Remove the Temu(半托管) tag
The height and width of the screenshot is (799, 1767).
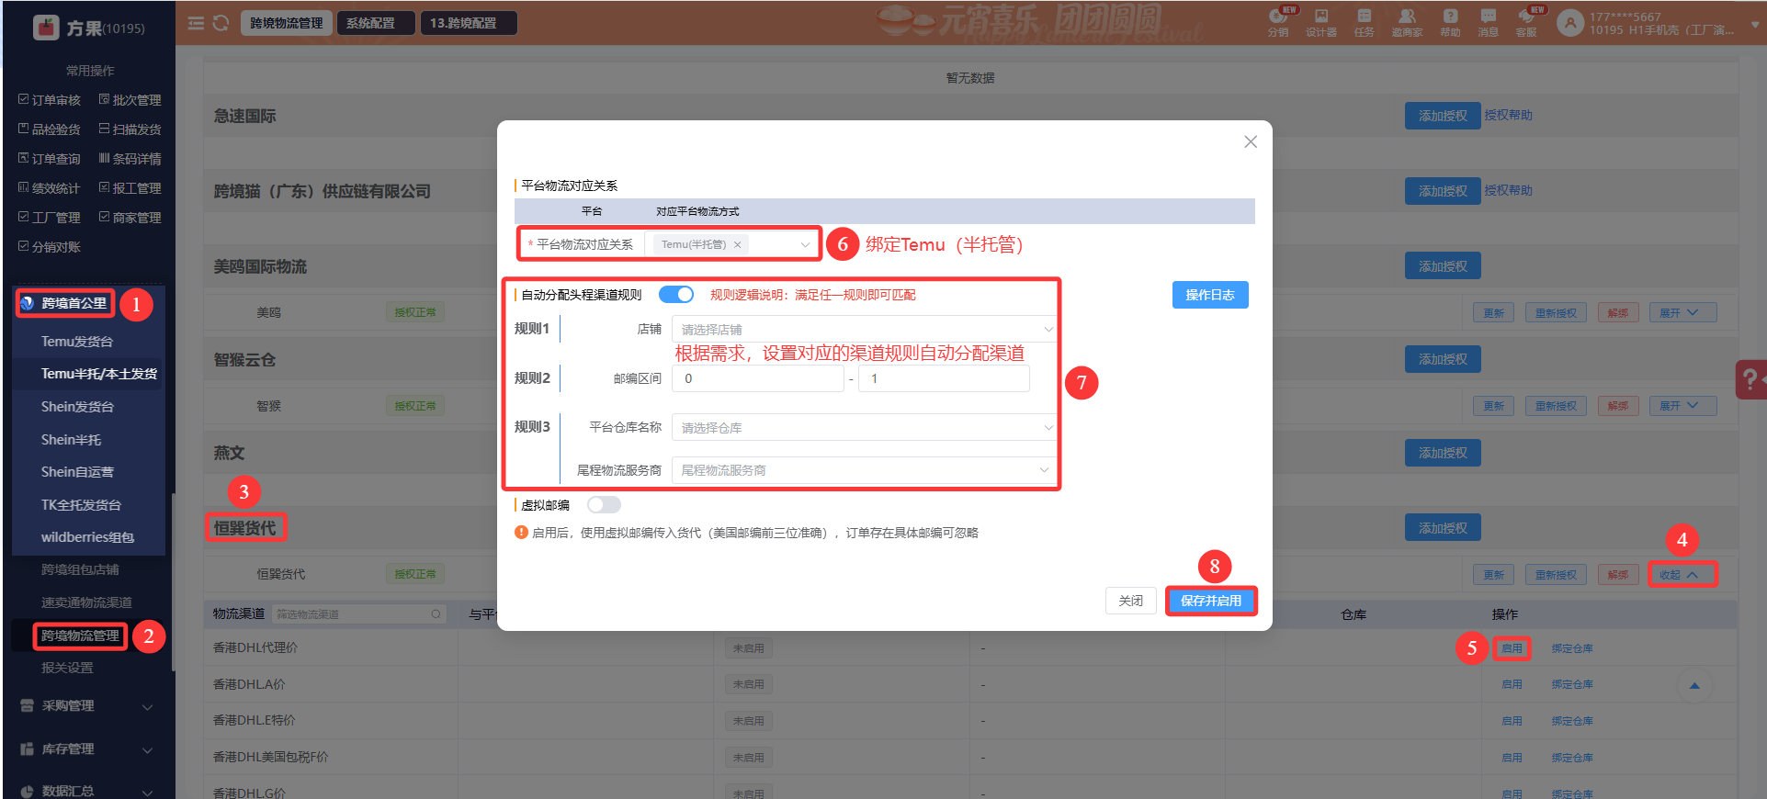[737, 245]
